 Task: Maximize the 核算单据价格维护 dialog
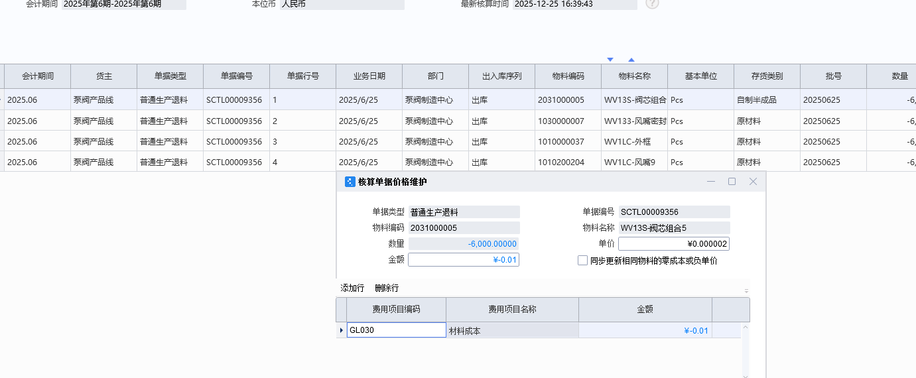coord(732,182)
